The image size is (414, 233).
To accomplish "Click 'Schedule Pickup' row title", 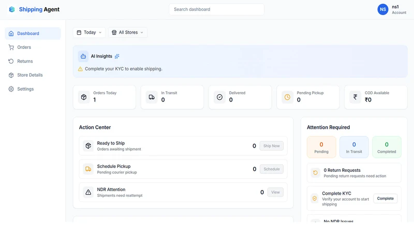I will 113,166.
